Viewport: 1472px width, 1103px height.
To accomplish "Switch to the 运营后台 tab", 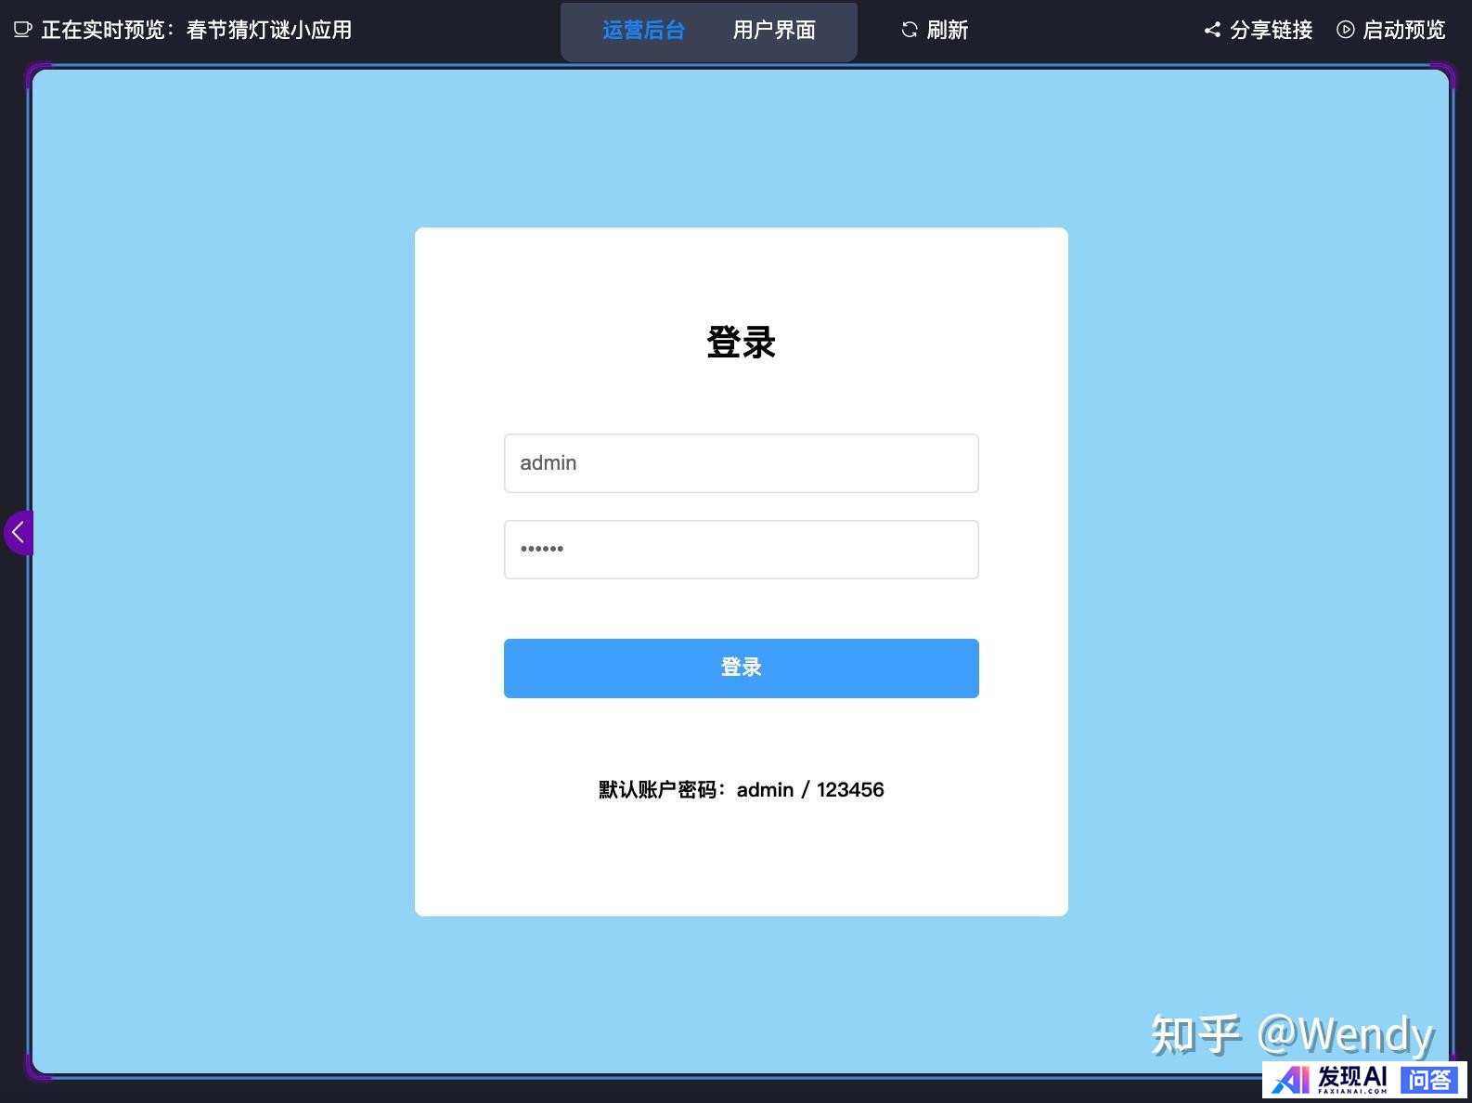I will click(643, 31).
